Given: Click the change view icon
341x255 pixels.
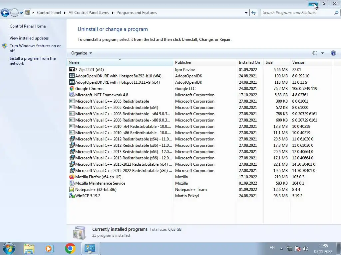Looking at the screenshot, I should tap(314, 53).
